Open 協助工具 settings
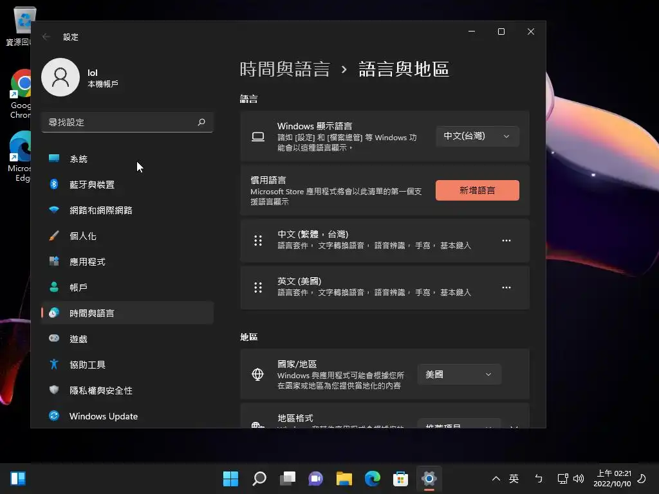Viewport: 659px width, 494px height. click(127, 365)
